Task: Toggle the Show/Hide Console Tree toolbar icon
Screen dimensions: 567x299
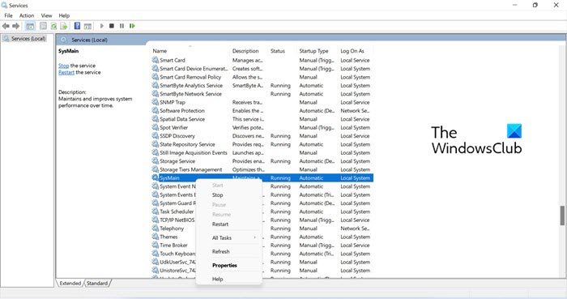Action: pos(31,26)
